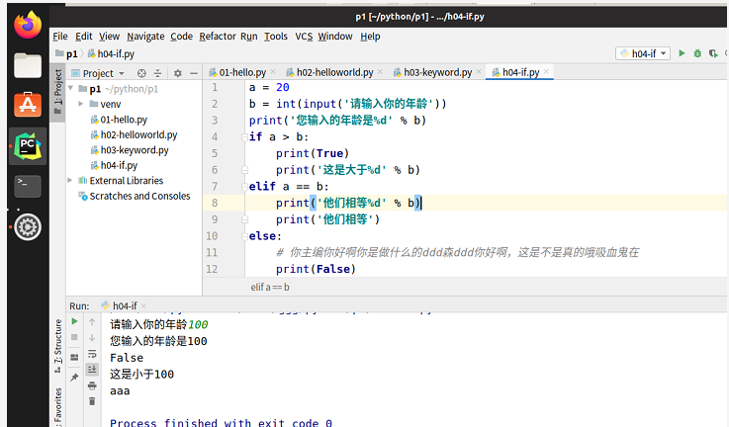Image resolution: width=729 pixels, height=427 pixels.
Task: Open the Refactor menu
Action: click(x=217, y=37)
